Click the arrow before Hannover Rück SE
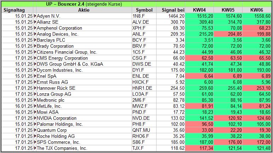Image resolution: width=273 pixels, height=153 pixels. [35, 88]
